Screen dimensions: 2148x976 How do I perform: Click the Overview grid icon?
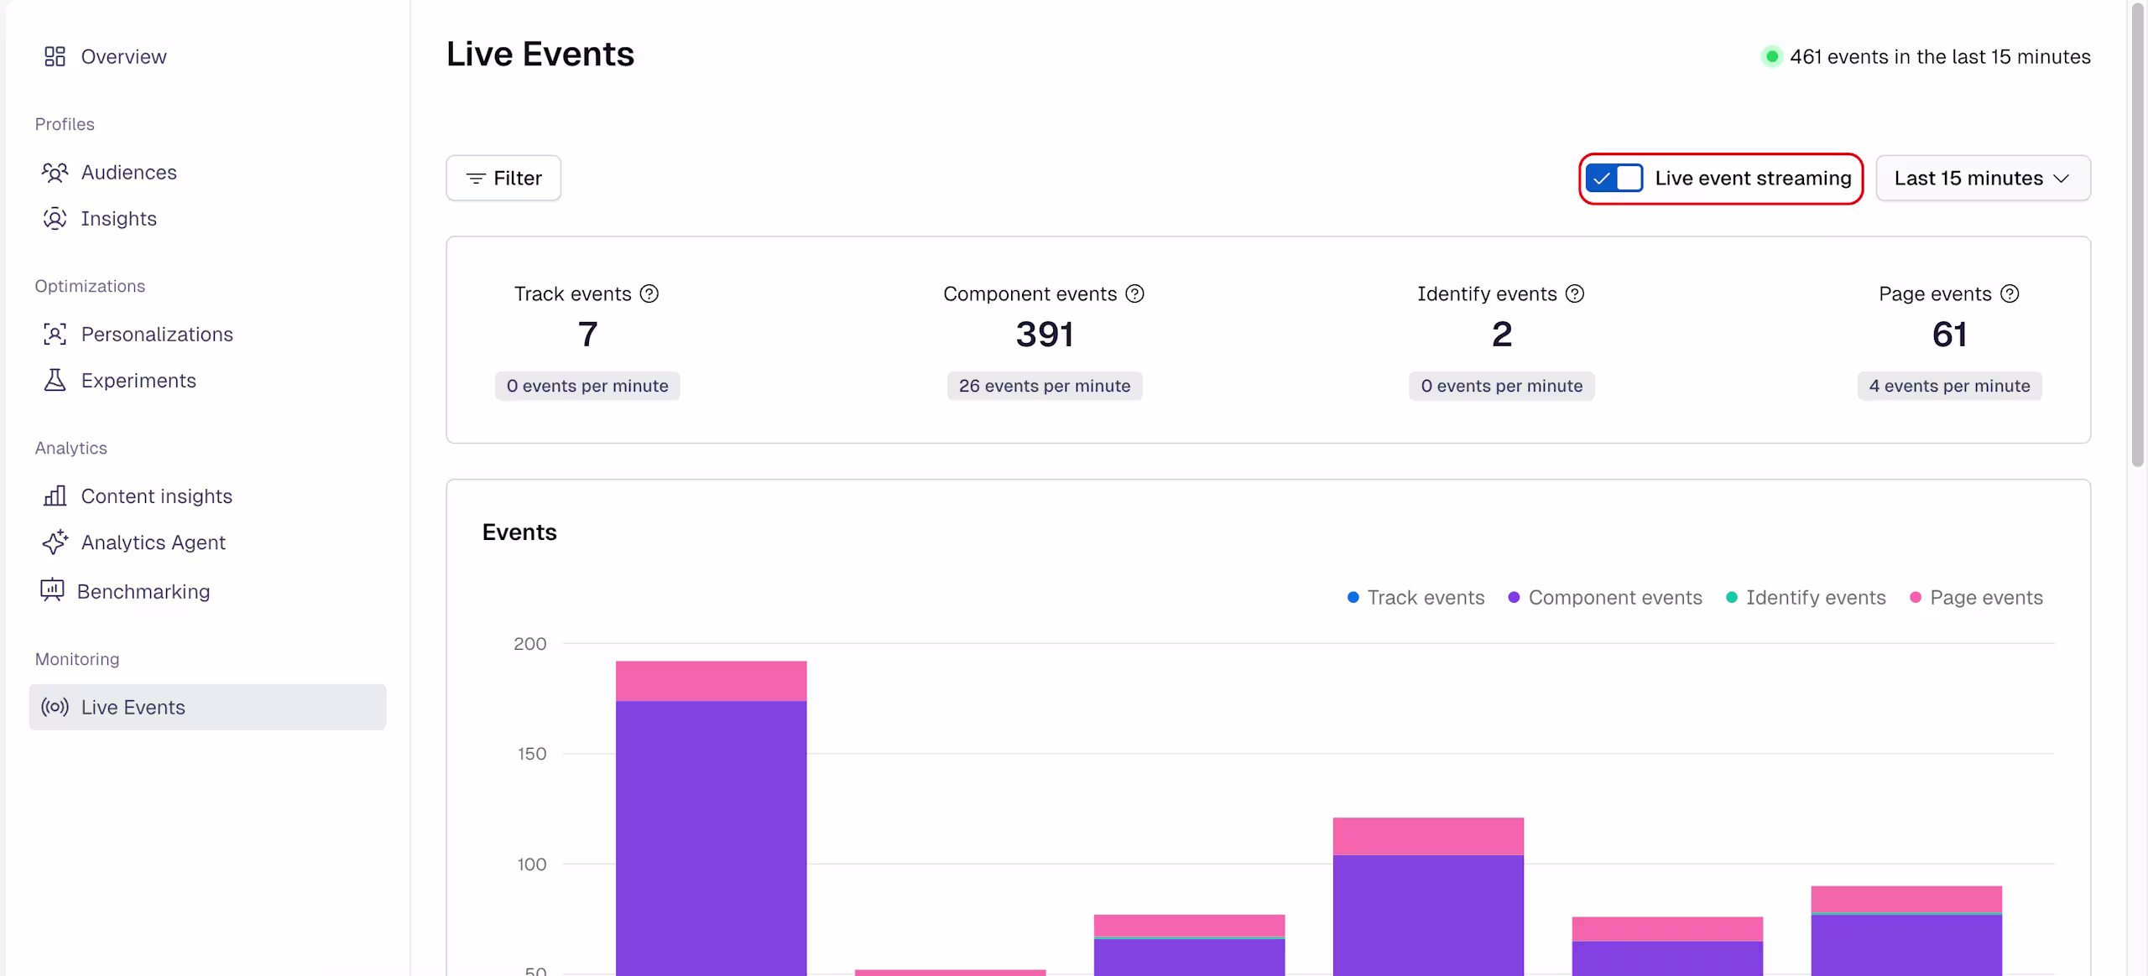55,56
